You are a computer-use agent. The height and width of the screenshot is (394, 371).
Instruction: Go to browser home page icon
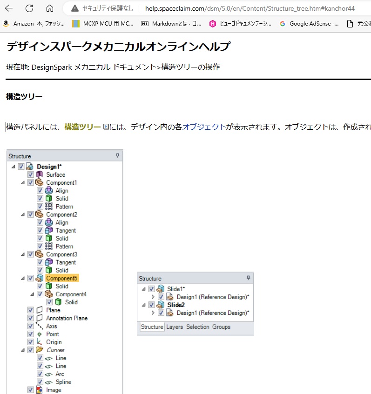[x=50, y=8]
